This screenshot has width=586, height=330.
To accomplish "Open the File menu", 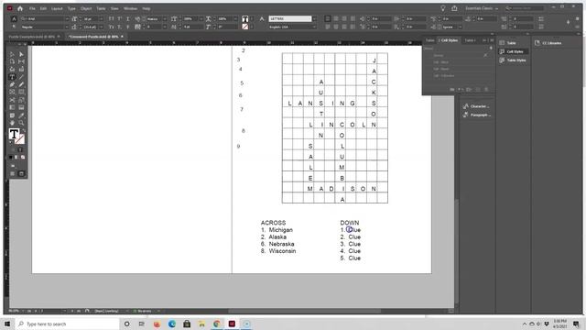I will coord(32,8).
